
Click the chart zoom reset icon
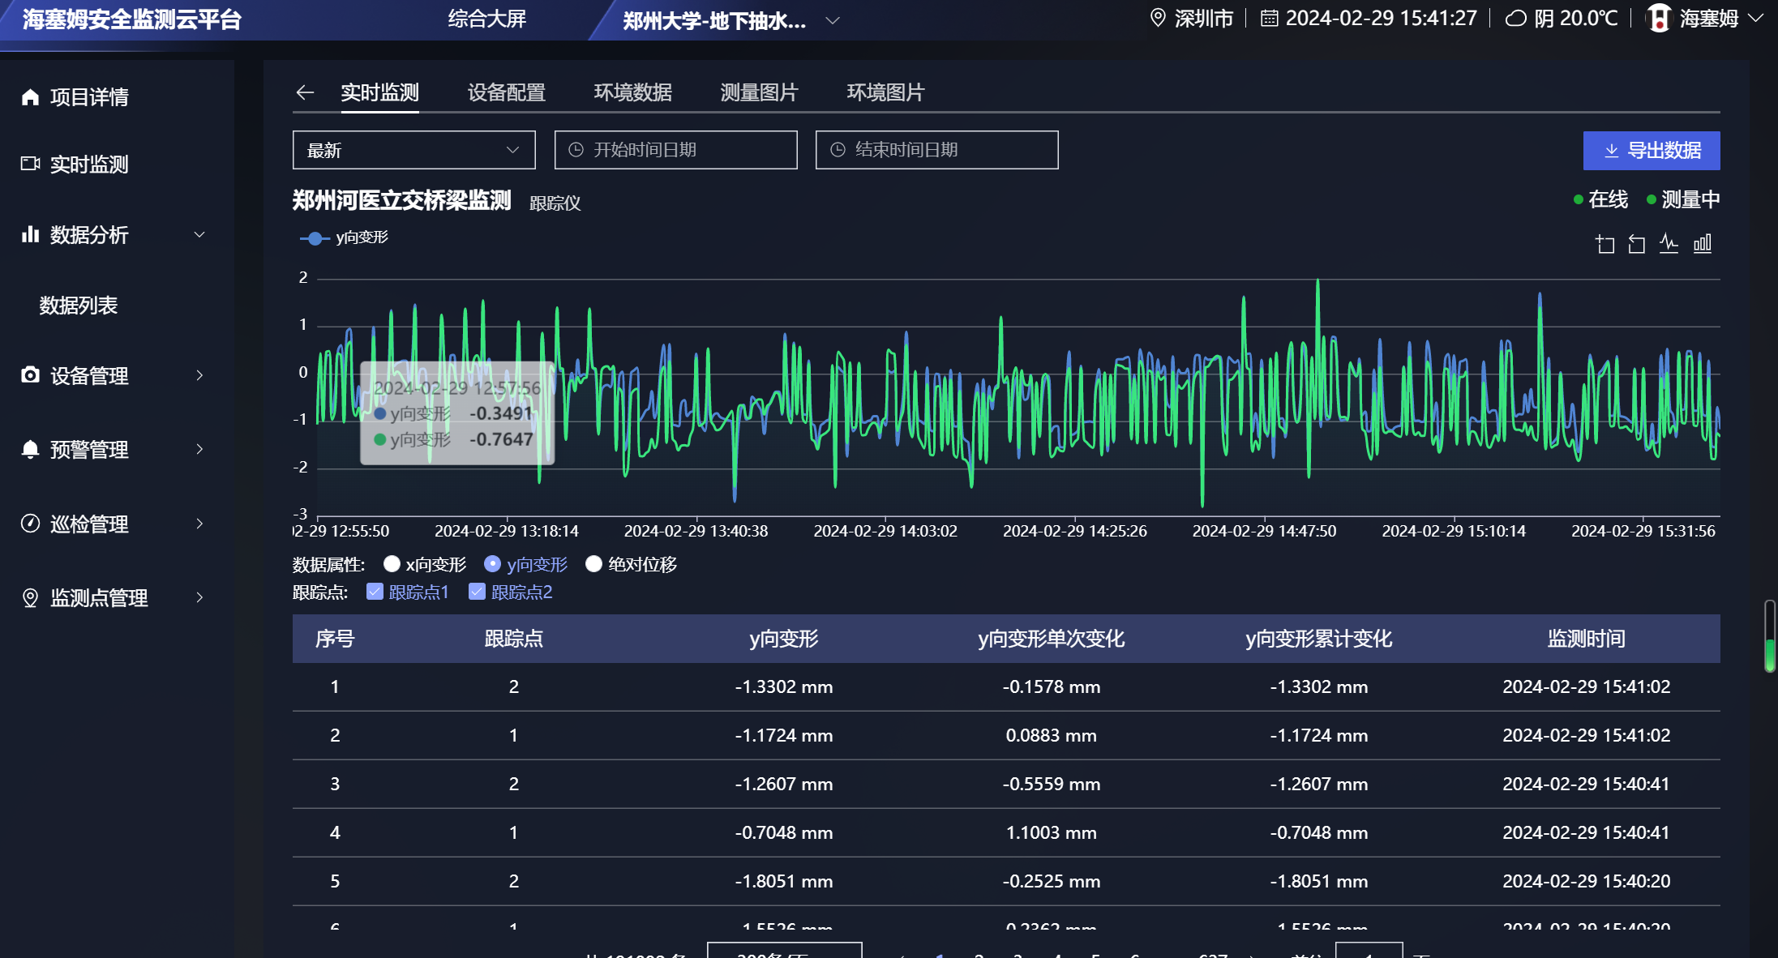point(1637,244)
